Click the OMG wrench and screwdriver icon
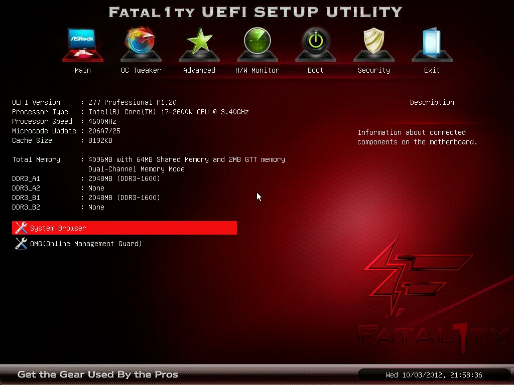The image size is (514, 385). point(21,244)
